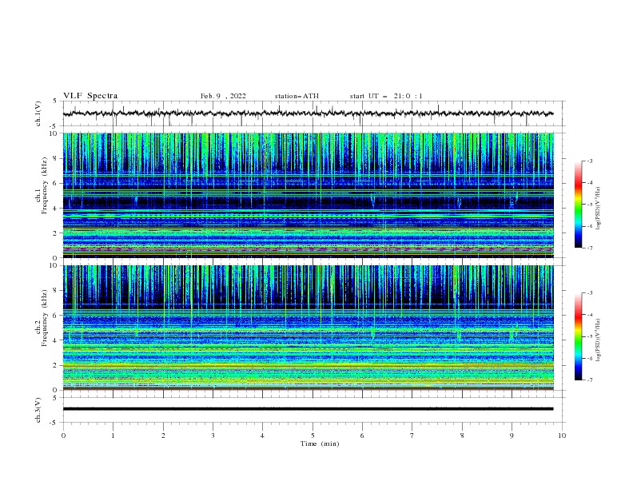Screen dimensions: 633x489
Task: Click the ch.3 flat voltage trace
Action: click(308, 409)
